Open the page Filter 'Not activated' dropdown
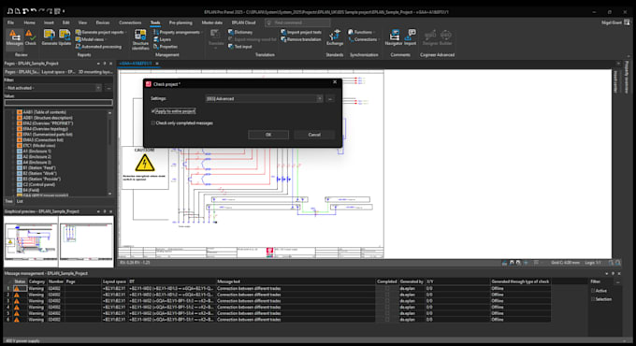636x346 pixels. [98, 88]
